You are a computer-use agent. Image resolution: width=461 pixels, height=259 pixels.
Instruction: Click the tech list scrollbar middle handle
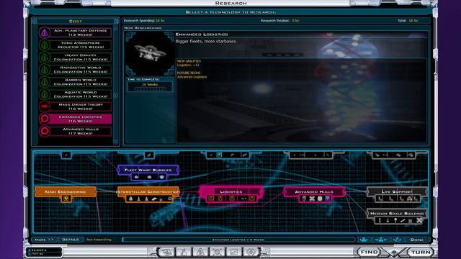(115, 96)
